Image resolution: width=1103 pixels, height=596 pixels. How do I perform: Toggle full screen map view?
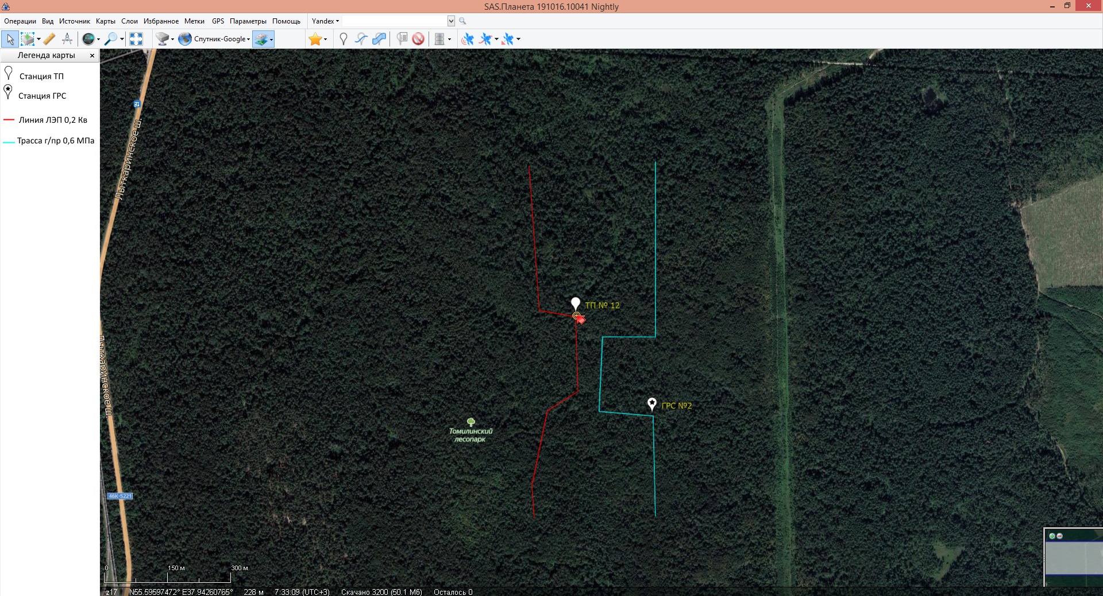pos(136,39)
